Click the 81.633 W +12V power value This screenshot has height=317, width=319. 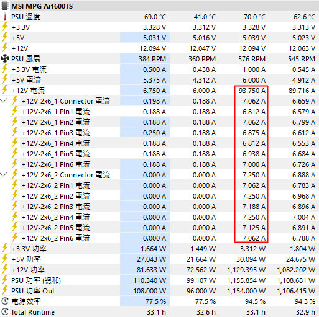click(152, 270)
